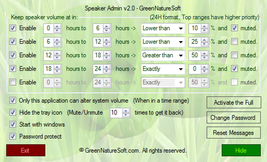Image resolution: width=267 pixels, height=162 pixels.
Task: Decrease the 25% volume value stepper
Action: pyautogui.click(x=204, y=44)
